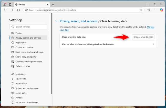The image size is (166, 108).
Task: Open Family safety settings
Action: click(28, 93)
